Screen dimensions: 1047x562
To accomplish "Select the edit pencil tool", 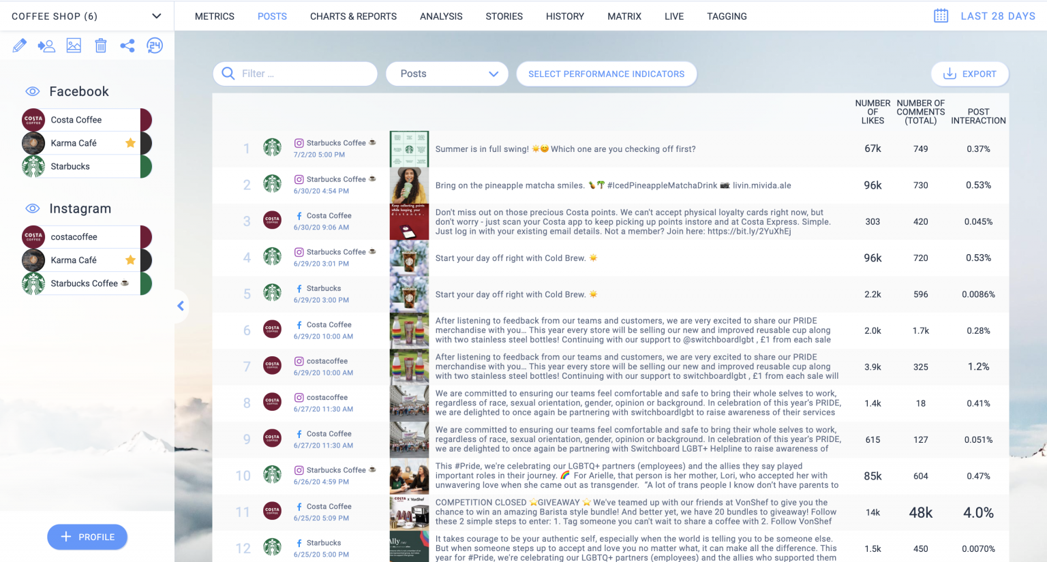I will click(x=19, y=45).
